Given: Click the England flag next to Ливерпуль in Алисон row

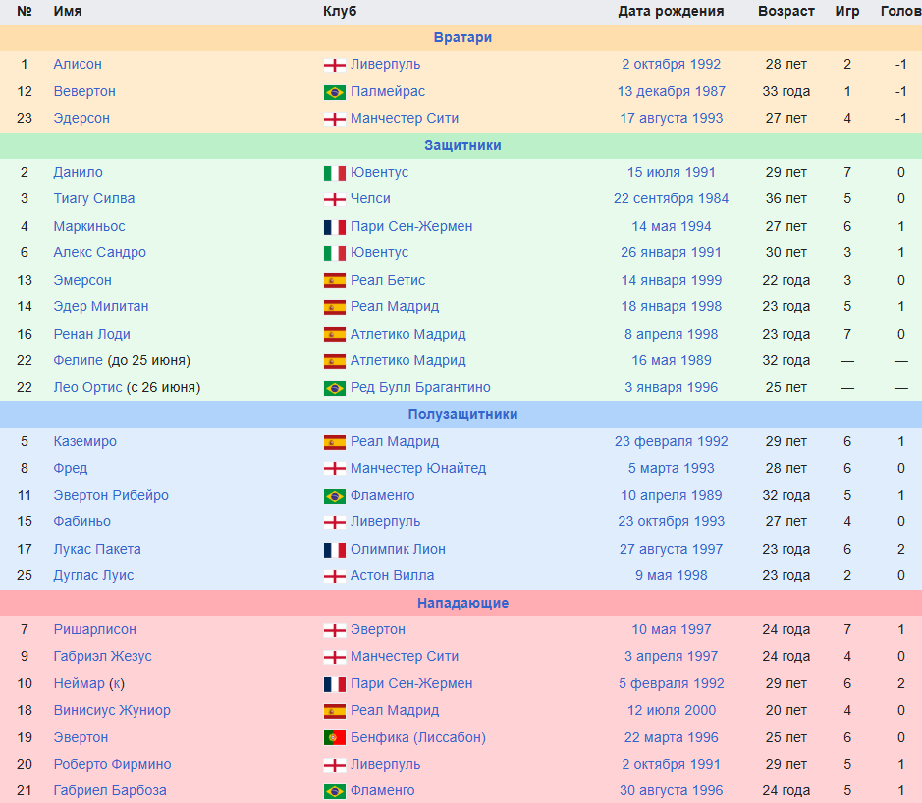Looking at the screenshot, I should (x=335, y=65).
